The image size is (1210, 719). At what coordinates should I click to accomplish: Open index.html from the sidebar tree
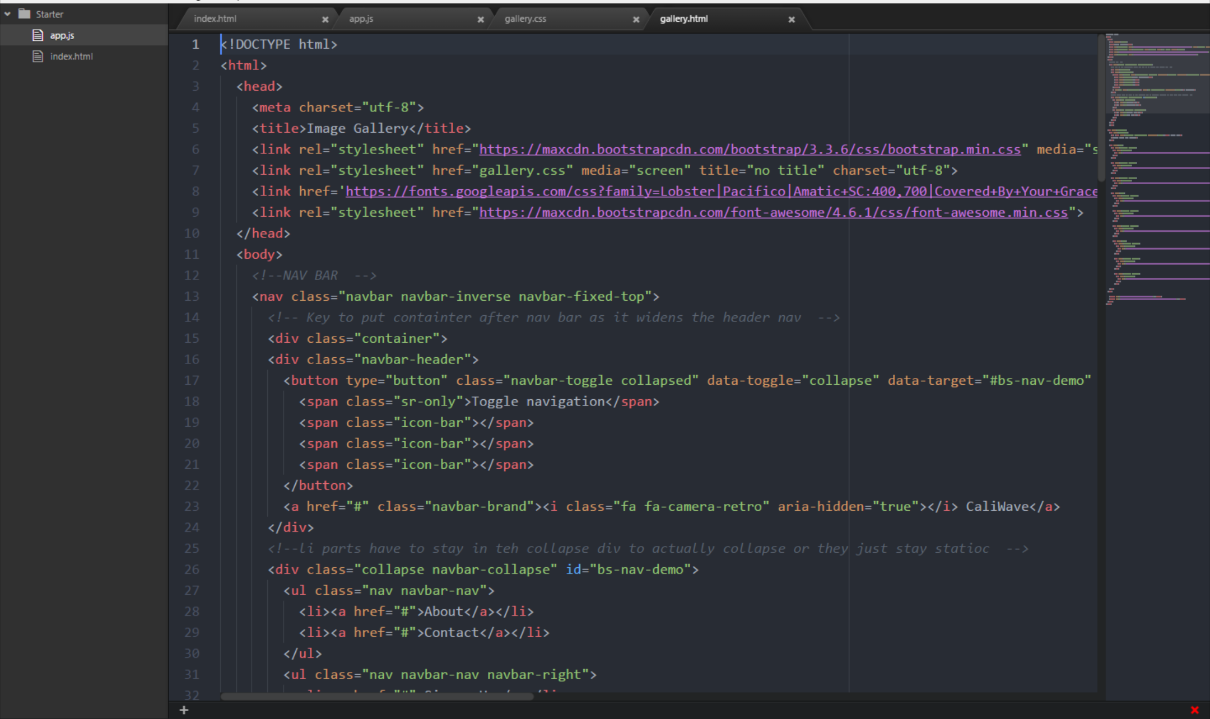coord(71,57)
